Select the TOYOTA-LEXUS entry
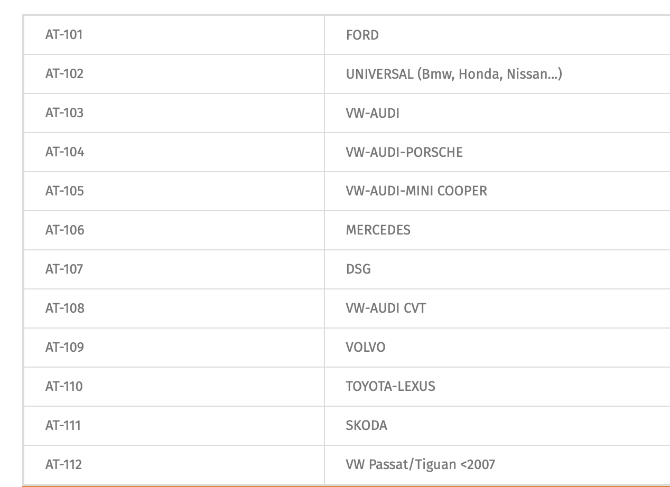This screenshot has width=670, height=487. (390, 387)
